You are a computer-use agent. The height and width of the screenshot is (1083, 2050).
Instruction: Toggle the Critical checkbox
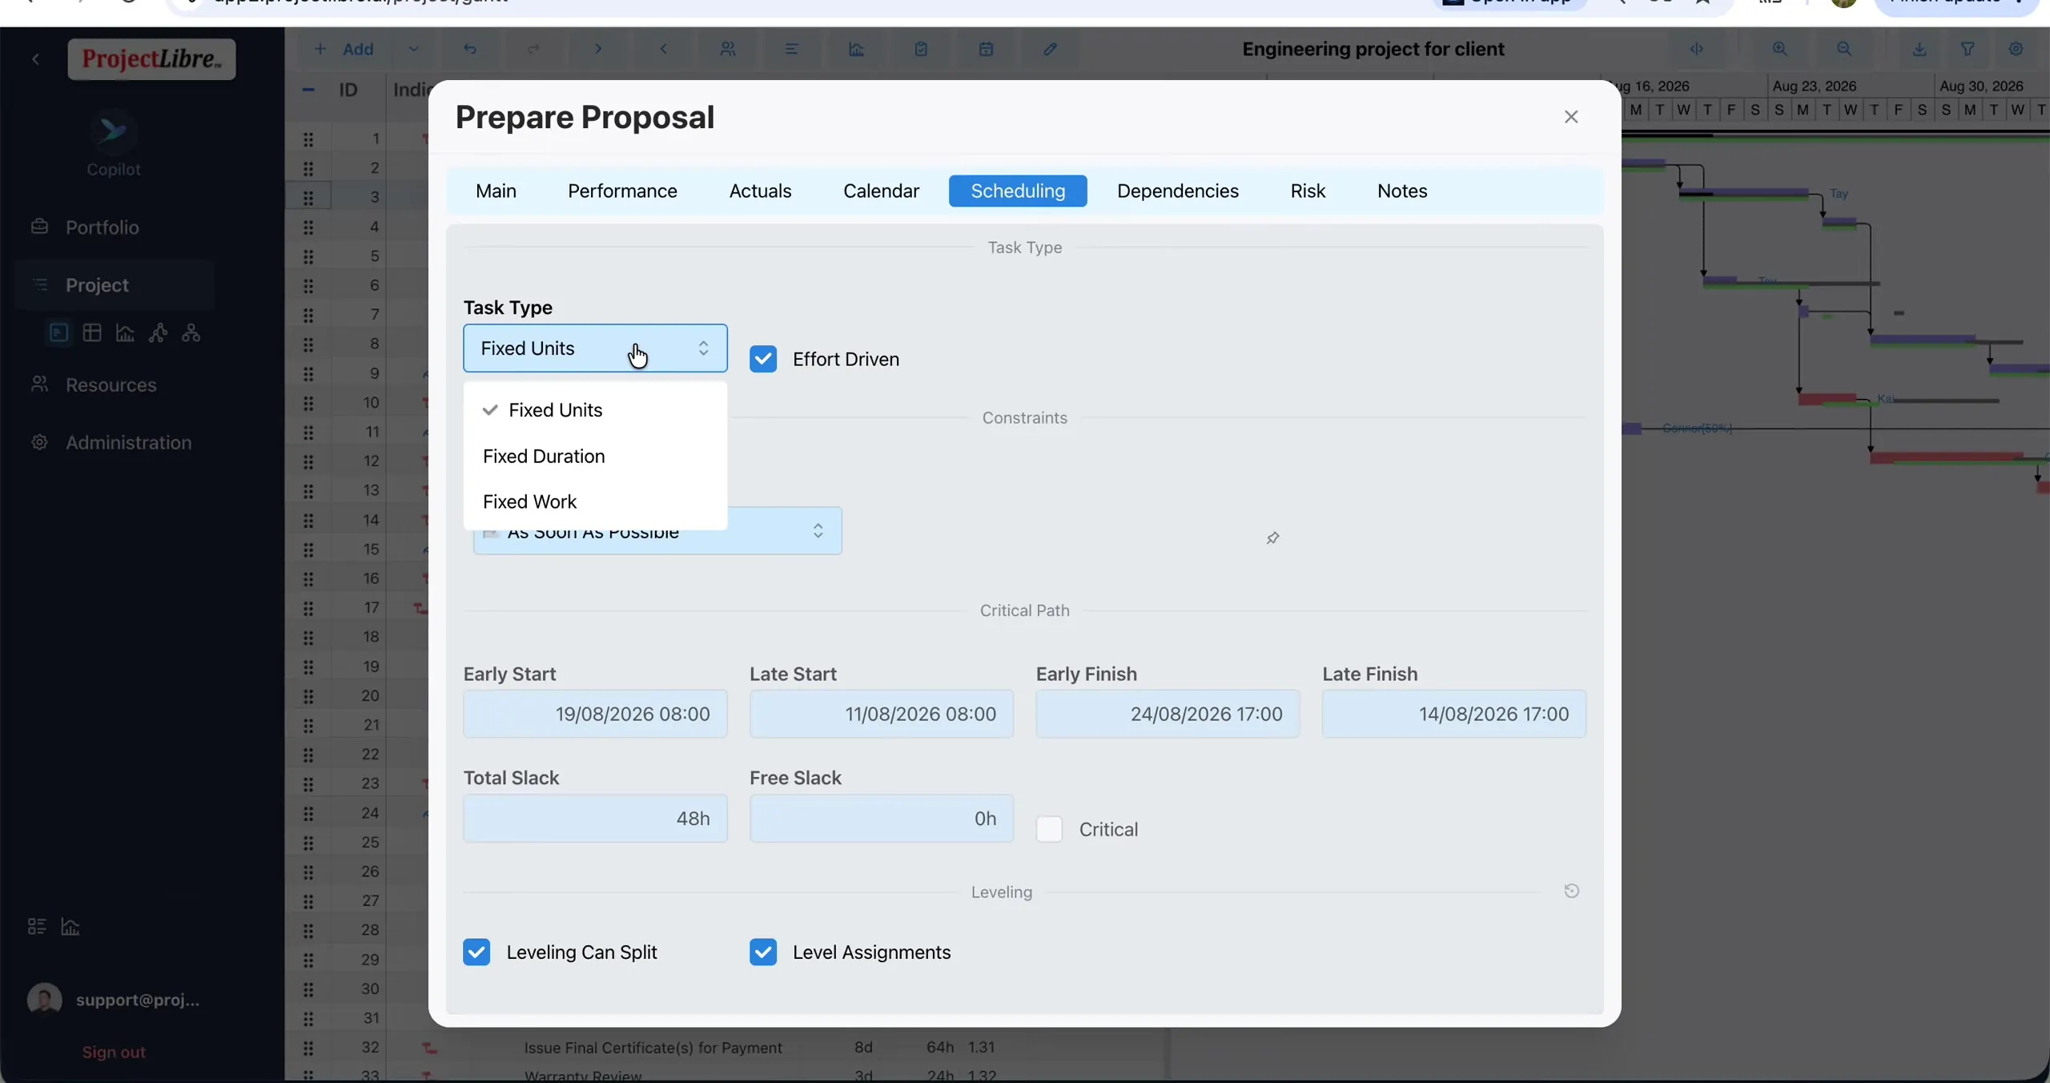pos(1049,830)
